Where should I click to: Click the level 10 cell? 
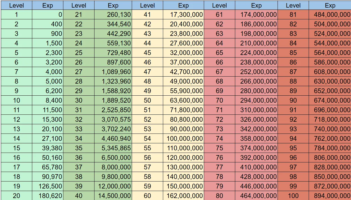pyautogui.click(x=17, y=100)
